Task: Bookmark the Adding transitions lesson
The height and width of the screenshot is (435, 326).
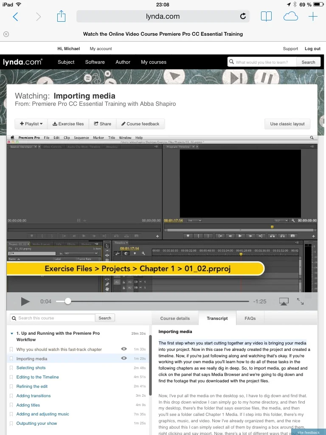Action: [11, 396]
